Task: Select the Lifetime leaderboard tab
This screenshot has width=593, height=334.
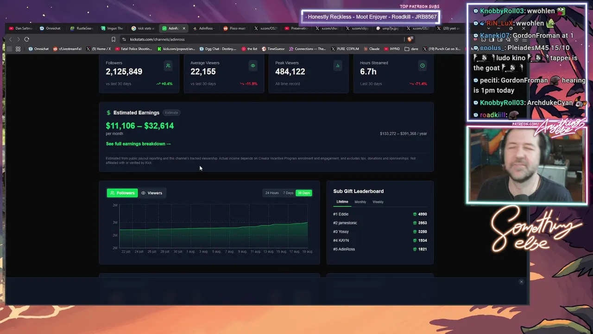Action: click(x=342, y=202)
